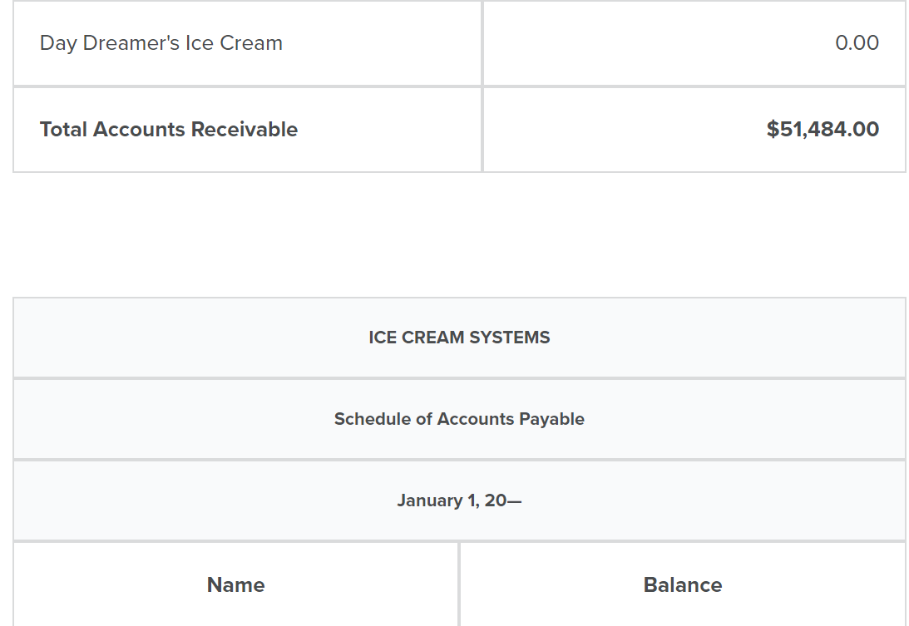
Task: Click the word "SYSTEMS" in the title
Action: point(509,338)
